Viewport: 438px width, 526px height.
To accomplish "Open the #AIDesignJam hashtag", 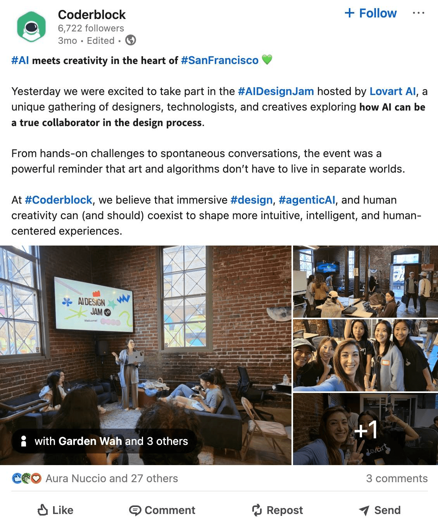I will (x=276, y=92).
